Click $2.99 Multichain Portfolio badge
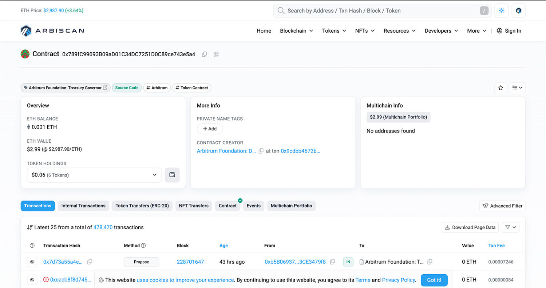The image size is (546, 288). 399,117
